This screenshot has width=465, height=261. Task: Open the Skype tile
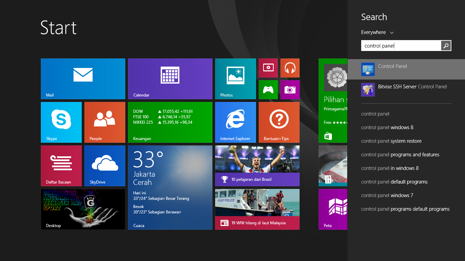(61, 122)
